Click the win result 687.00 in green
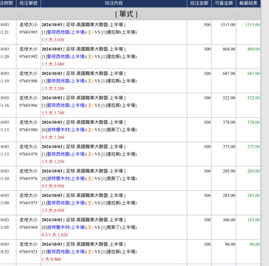 253,73
